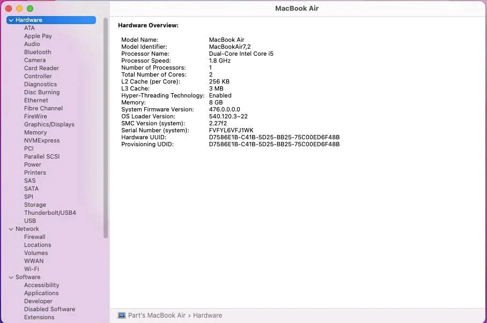The height and width of the screenshot is (323, 487).
Task: Click the green fullscreen window button
Action: point(30,9)
